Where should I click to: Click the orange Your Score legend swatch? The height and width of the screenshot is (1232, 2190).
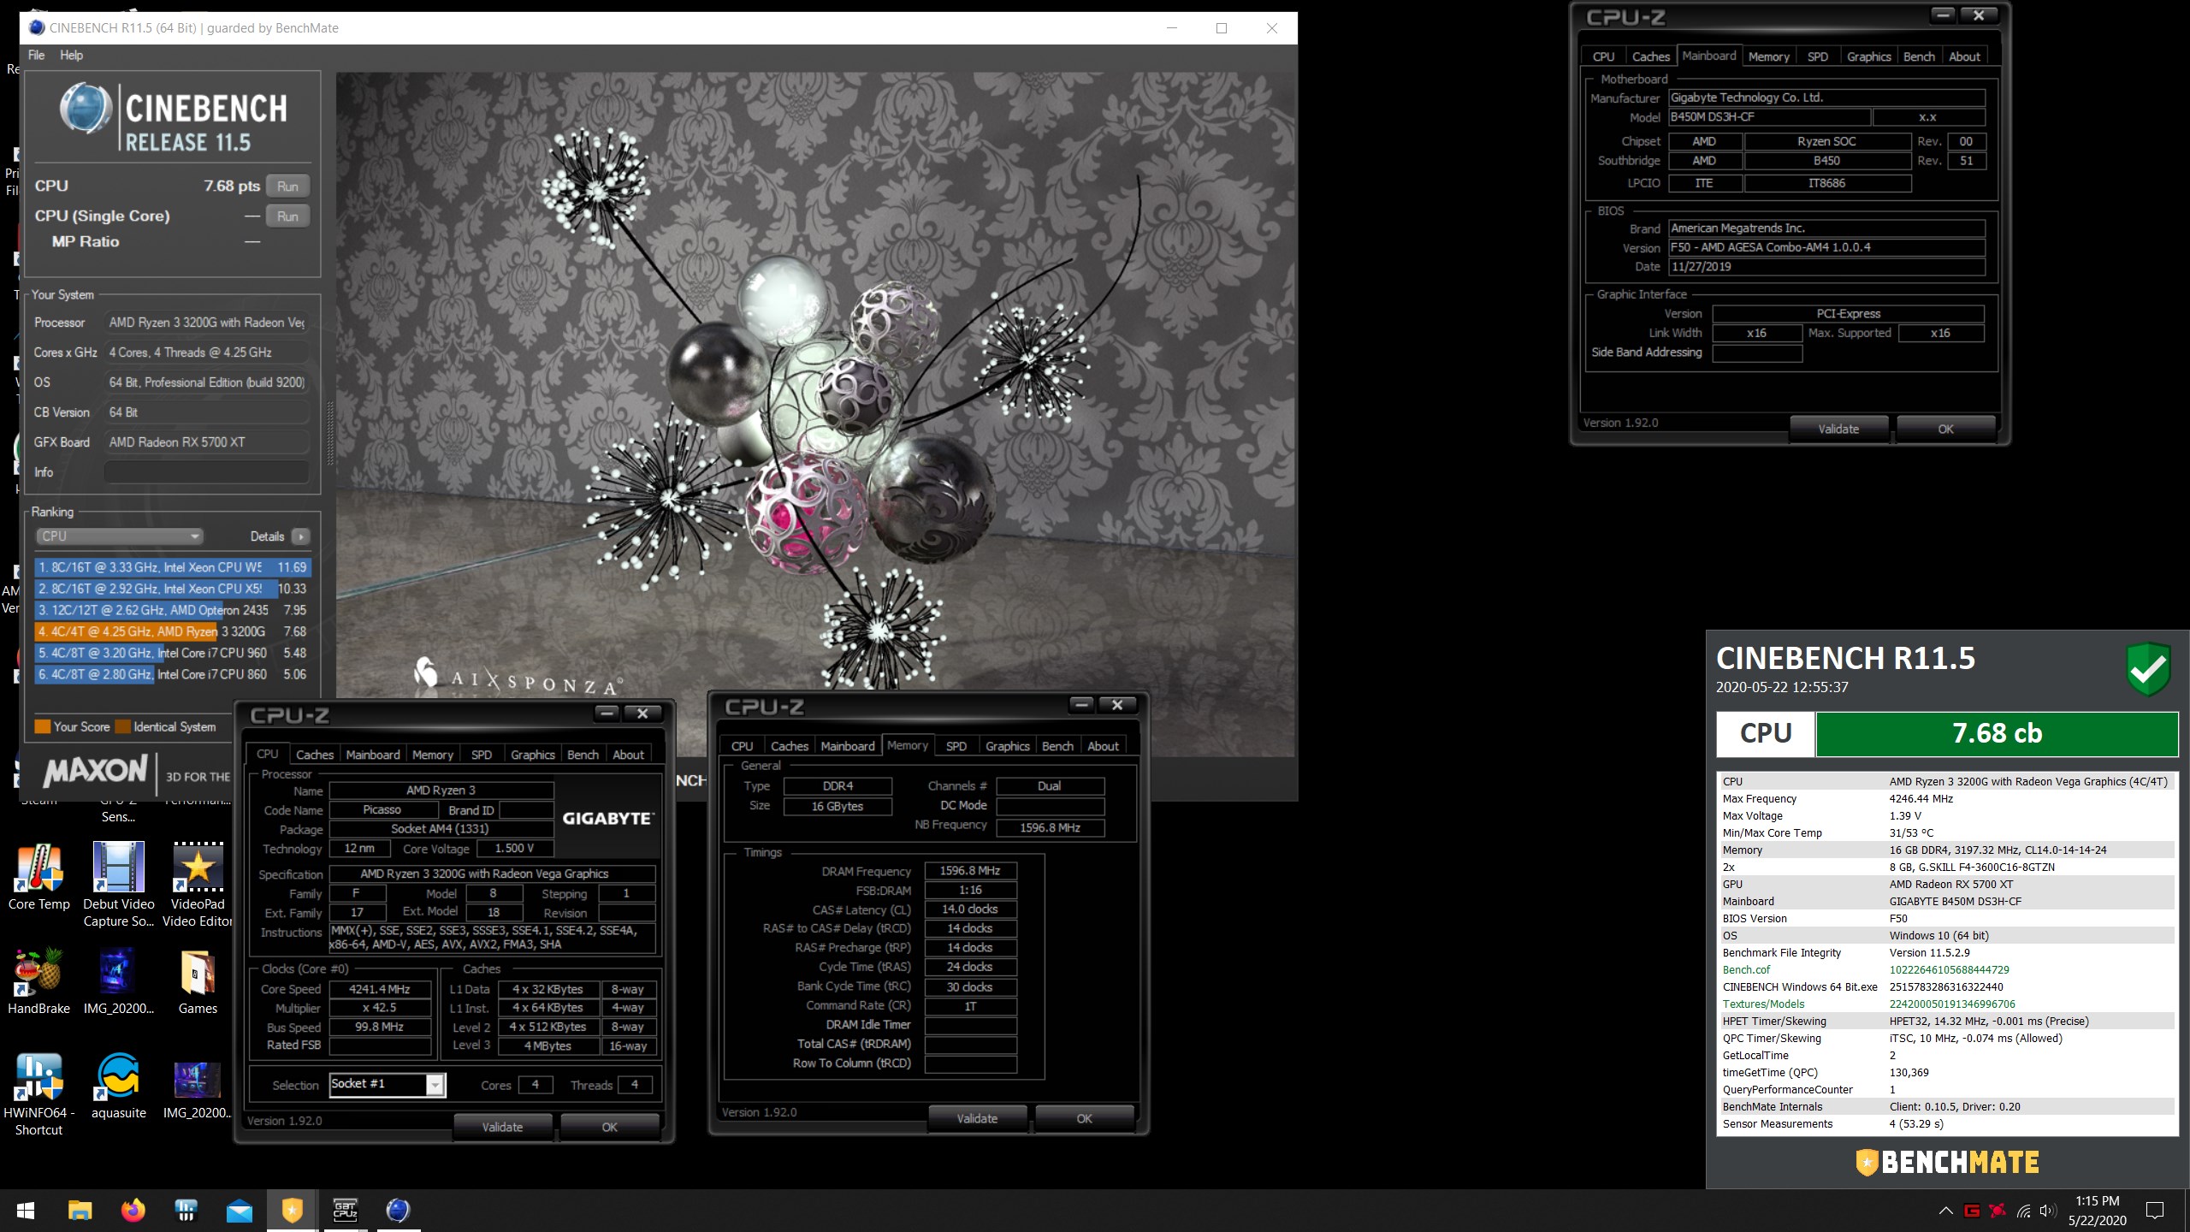coord(42,726)
